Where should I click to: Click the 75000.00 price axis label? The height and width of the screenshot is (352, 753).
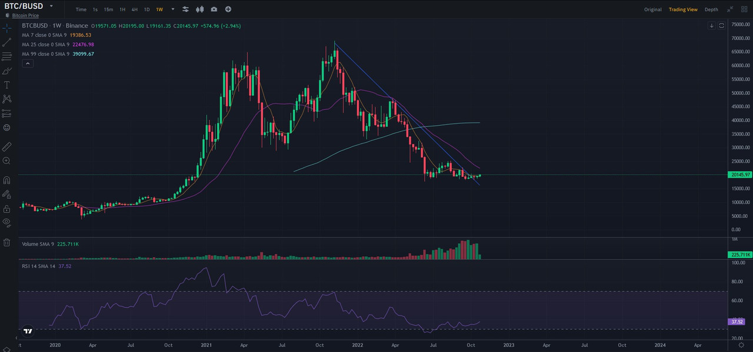coord(739,25)
